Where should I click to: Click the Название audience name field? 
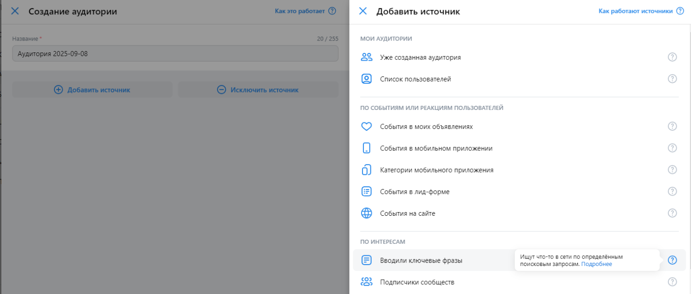coord(175,54)
